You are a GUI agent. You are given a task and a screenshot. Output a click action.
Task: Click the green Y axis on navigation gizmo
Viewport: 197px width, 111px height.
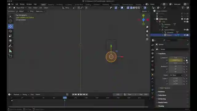point(143,15)
